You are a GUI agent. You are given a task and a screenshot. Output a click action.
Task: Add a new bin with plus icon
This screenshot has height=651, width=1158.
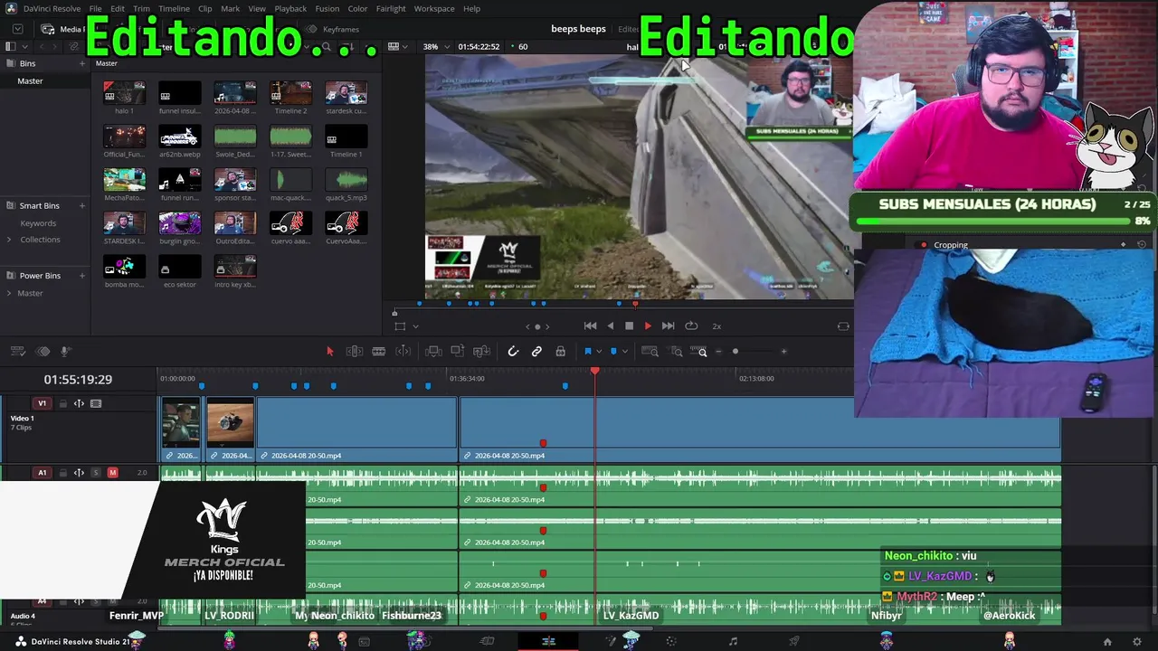point(82,63)
